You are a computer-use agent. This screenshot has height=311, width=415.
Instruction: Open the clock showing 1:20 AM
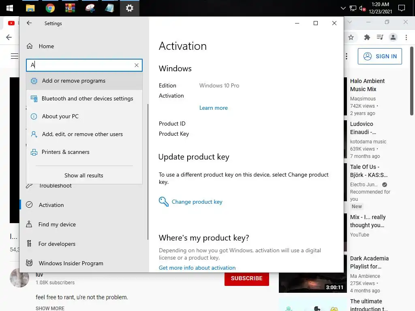point(380,8)
